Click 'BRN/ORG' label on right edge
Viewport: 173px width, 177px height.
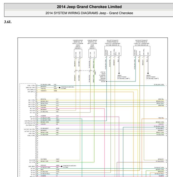pos(161,172)
